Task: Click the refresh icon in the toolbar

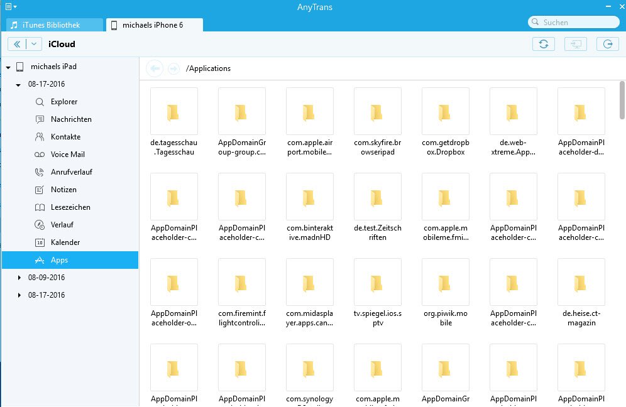Action: 544,44
